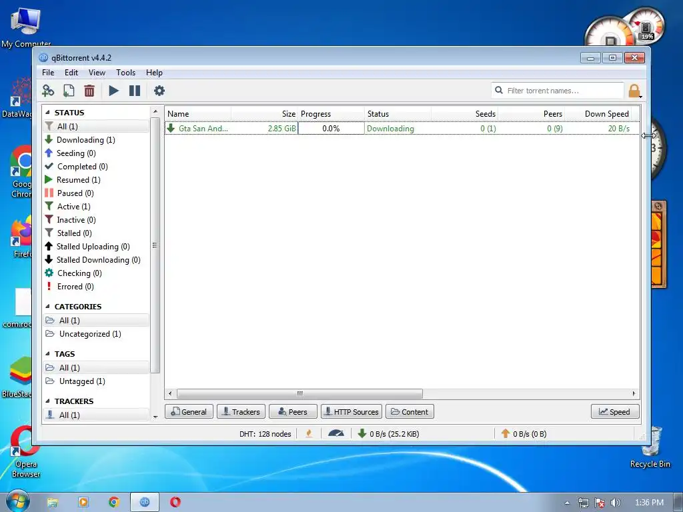The width and height of the screenshot is (683, 512).
Task: Filter by Stalled Downloading (0)
Action: click(x=96, y=260)
